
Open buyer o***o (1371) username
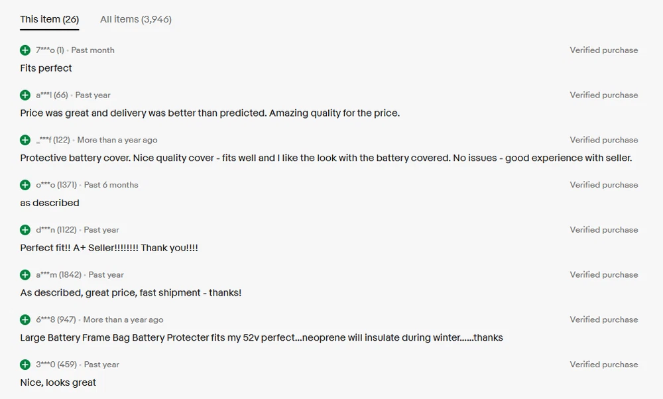(56, 185)
